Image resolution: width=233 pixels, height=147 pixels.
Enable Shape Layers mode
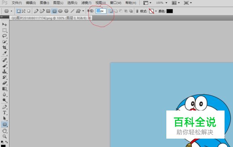click(19, 11)
